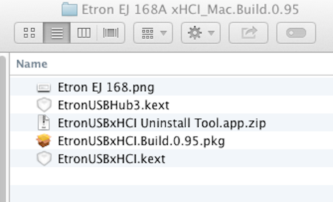Viewport: 333px width, 202px height.
Task: Open the item arrangement dropdown
Action: (153, 33)
